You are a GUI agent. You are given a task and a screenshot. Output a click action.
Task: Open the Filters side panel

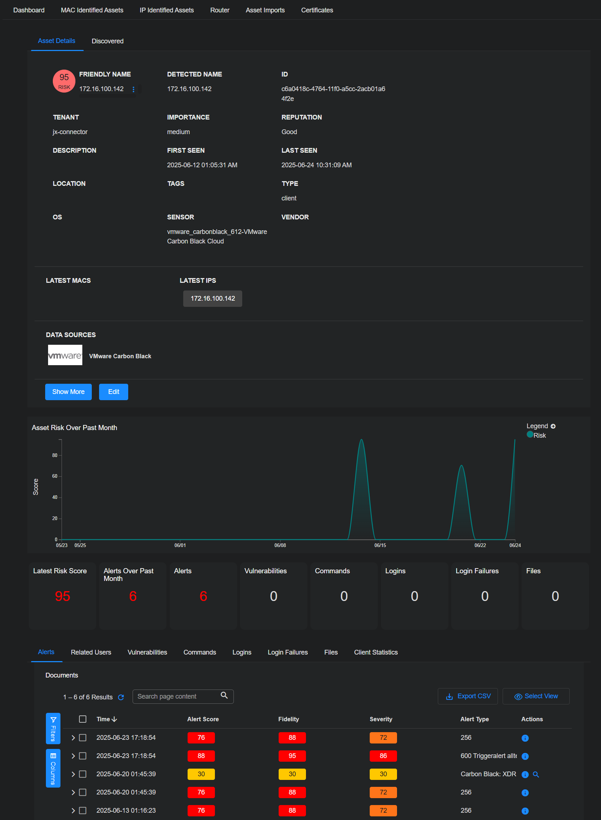53,728
